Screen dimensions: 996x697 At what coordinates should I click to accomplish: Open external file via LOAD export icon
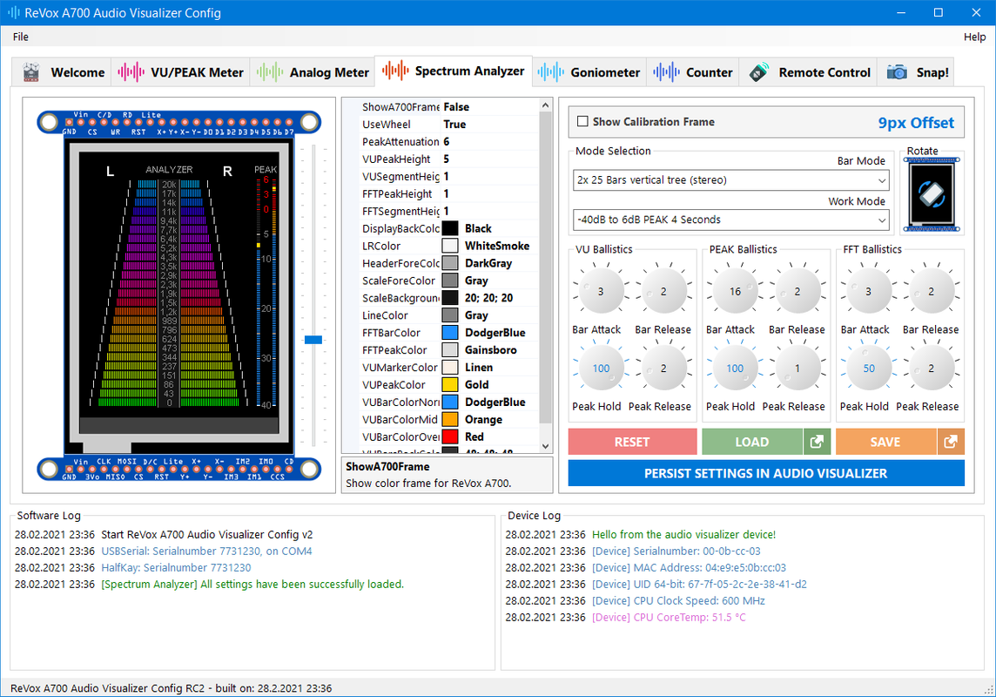[x=817, y=442]
